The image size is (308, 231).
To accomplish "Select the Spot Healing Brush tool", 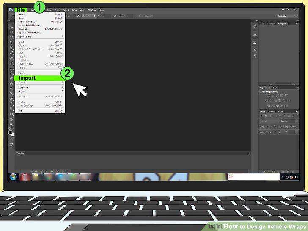I will tap(11, 58).
